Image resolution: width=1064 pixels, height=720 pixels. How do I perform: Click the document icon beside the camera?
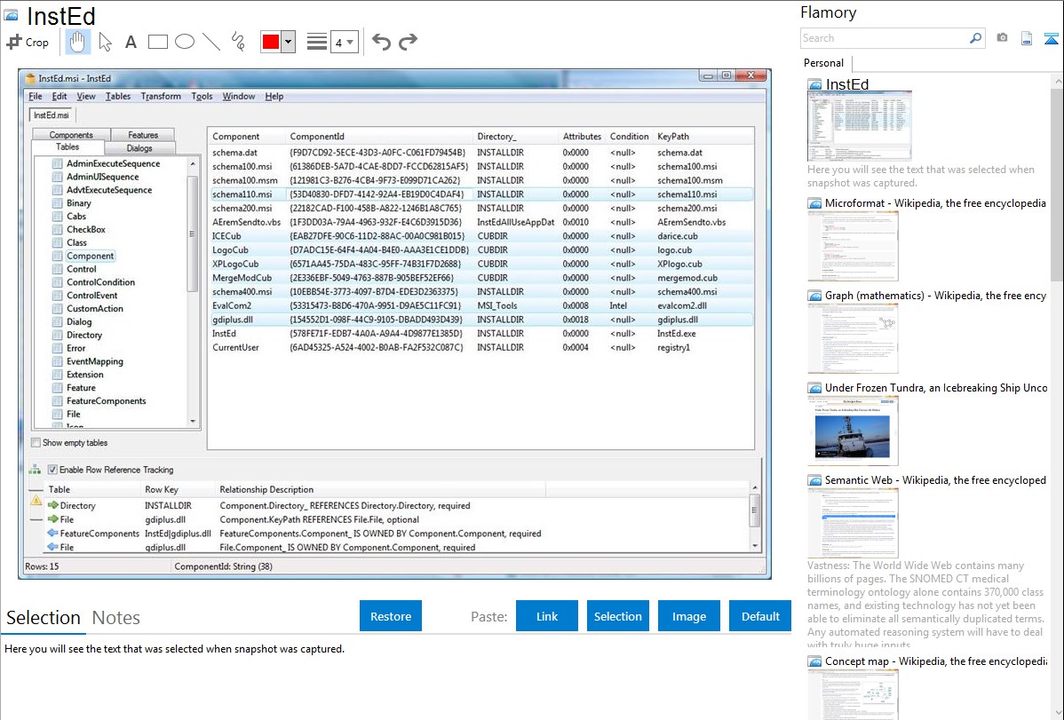click(x=1027, y=38)
